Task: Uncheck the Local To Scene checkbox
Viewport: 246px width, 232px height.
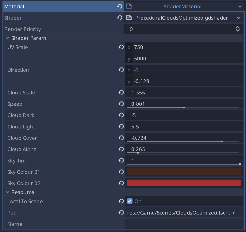Action: click(x=130, y=201)
